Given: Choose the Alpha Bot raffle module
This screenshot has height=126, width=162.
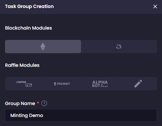Looking at the screenshot, I should point(100,84).
